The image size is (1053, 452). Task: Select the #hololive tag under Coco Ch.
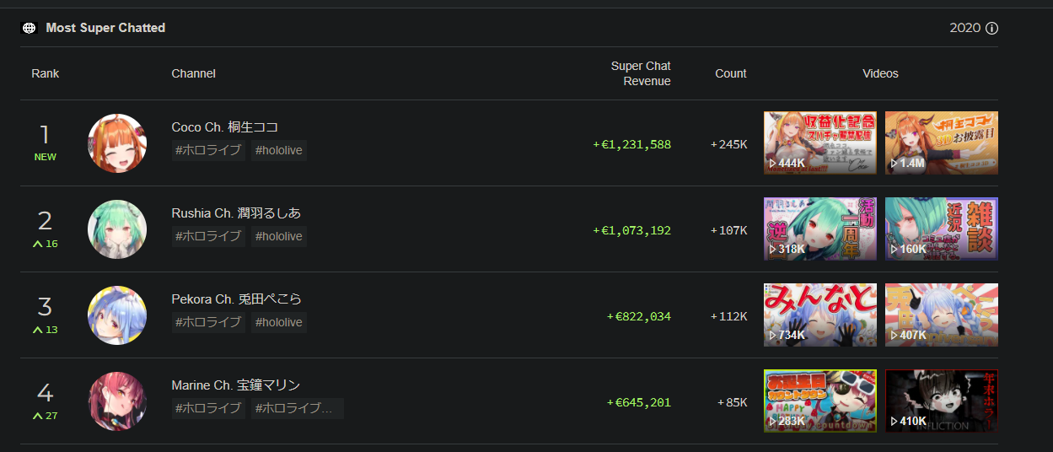(x=278, y=151)
